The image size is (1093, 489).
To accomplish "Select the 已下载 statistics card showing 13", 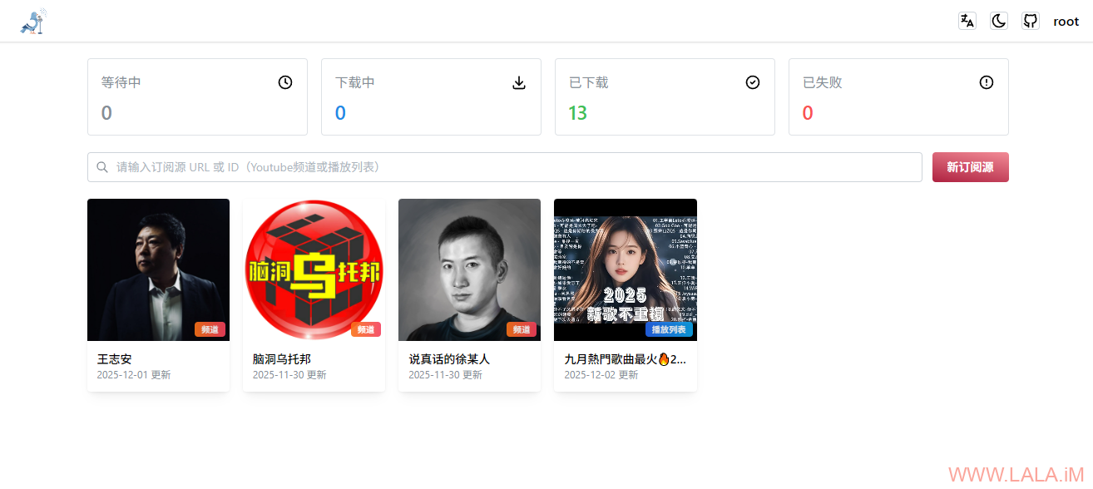I will click(665, 96).
